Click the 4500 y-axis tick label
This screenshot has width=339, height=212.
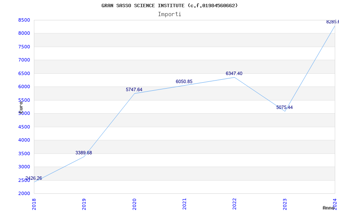24,127
